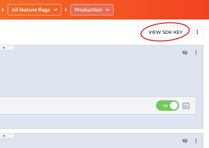Viewport: 209px width, 148px height.
Task: Open the first flag card's three-dot menu
Action: 196,53
